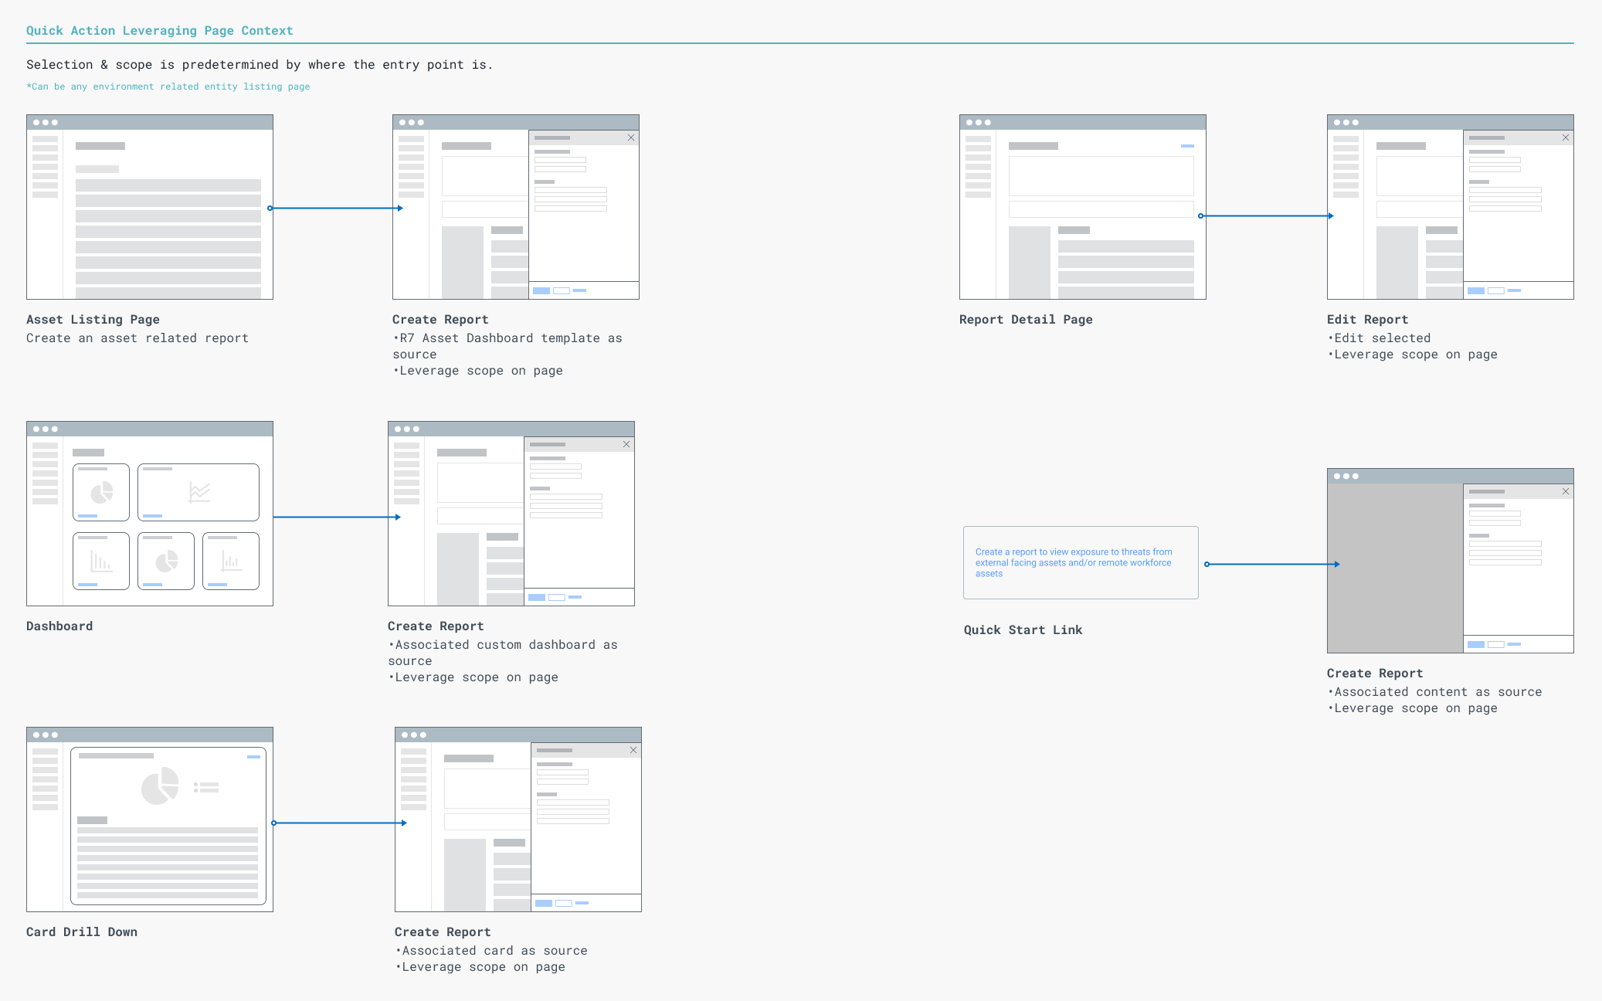
Task: Click the blue action link on Report Detail Page
Action: 1187,146
